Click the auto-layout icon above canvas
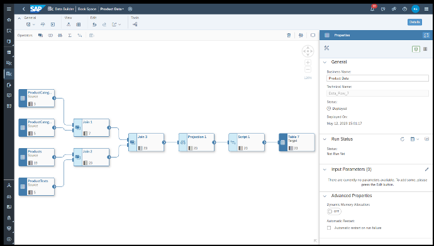434x246 pixels. pos(301,35)
